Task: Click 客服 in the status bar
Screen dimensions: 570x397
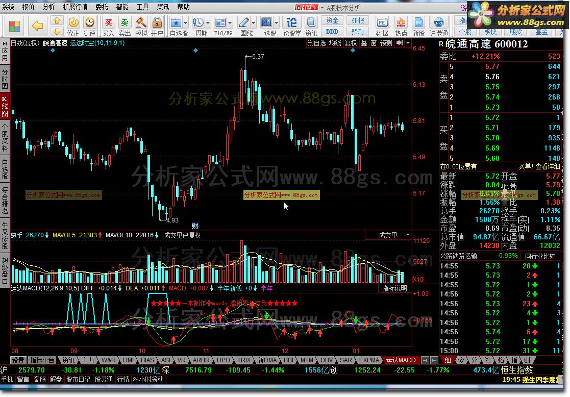Action: (40, 379)
